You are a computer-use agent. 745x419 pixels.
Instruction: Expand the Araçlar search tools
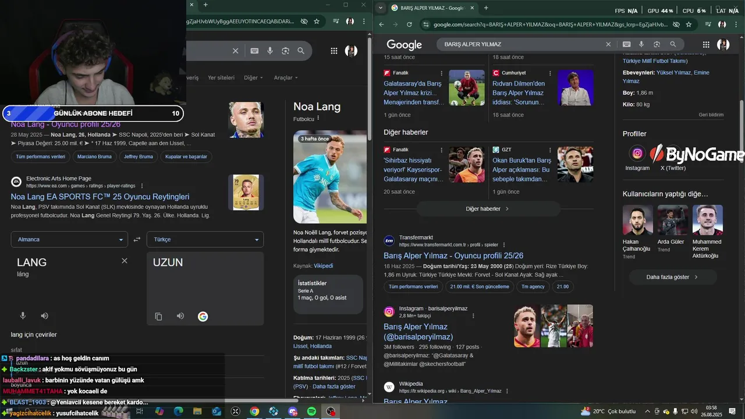(x=286, y=77)
